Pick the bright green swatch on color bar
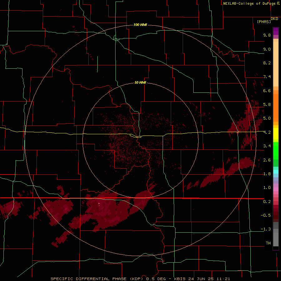281x281 pixels. click(x=276, y=150)
